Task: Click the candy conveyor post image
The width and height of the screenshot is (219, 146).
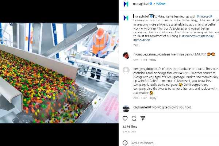Action: pos(59,73)
